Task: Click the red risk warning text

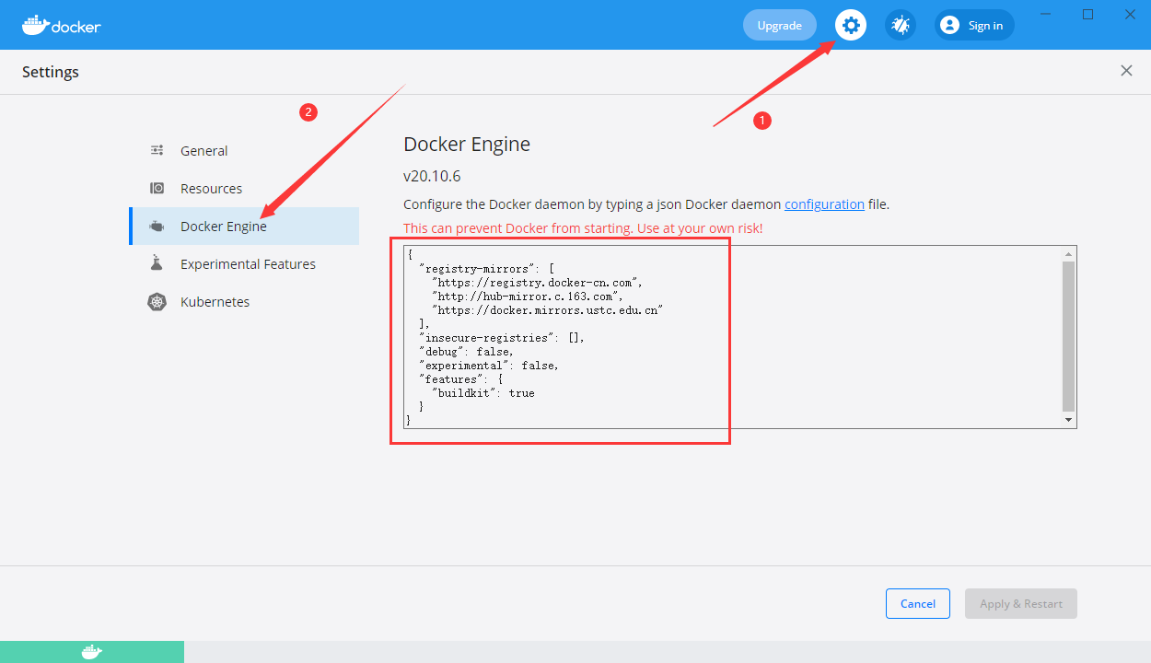Action: point(583,228)
